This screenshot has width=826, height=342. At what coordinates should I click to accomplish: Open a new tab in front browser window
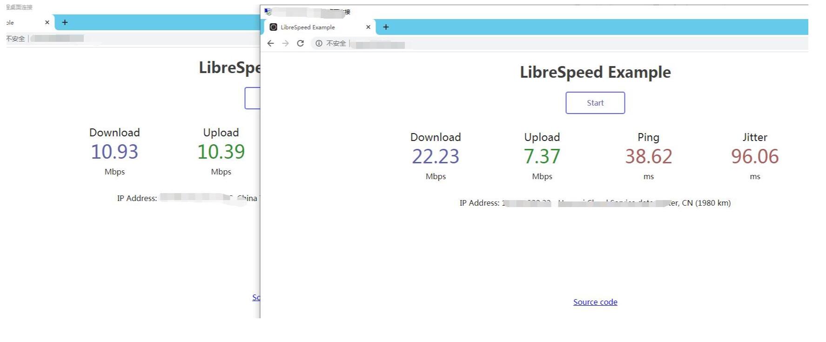(386, 27)
